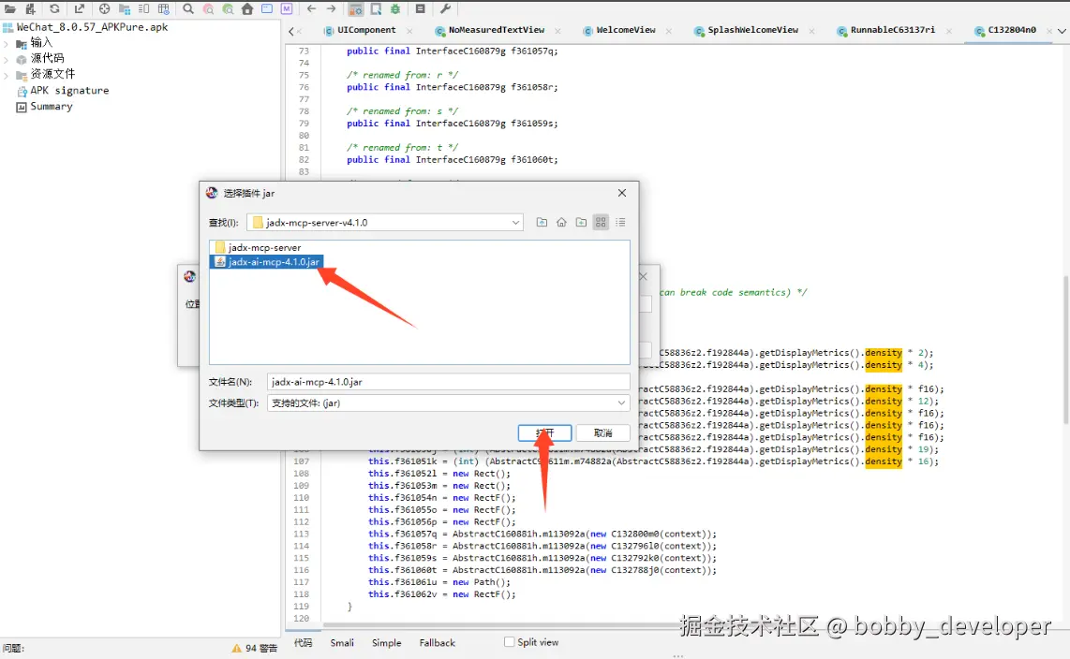Expand the 输入 tree node
1070x659 pixels.
[7, 43]
